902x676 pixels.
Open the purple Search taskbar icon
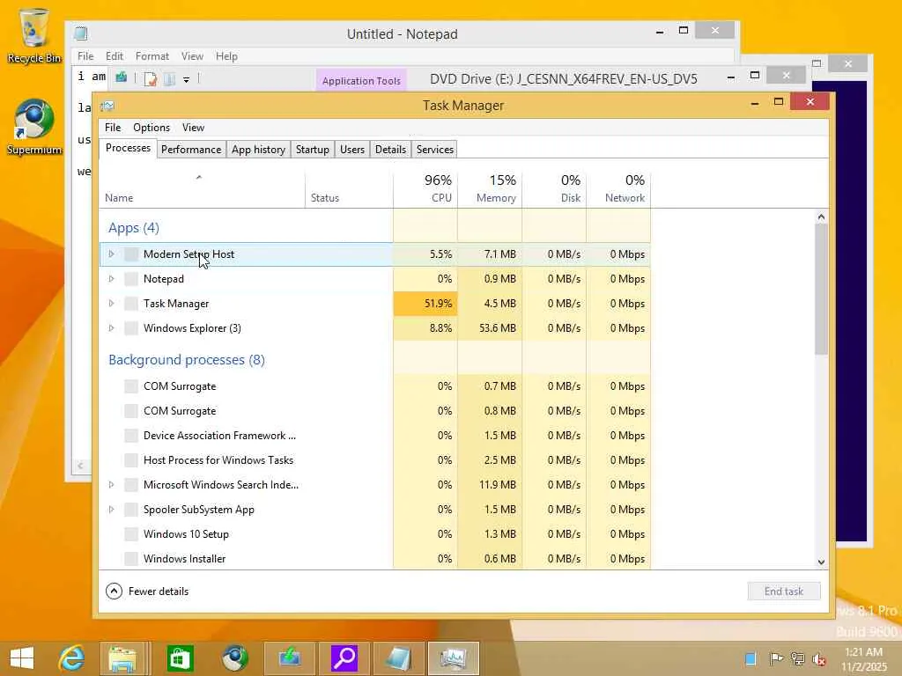coord(344,658)
